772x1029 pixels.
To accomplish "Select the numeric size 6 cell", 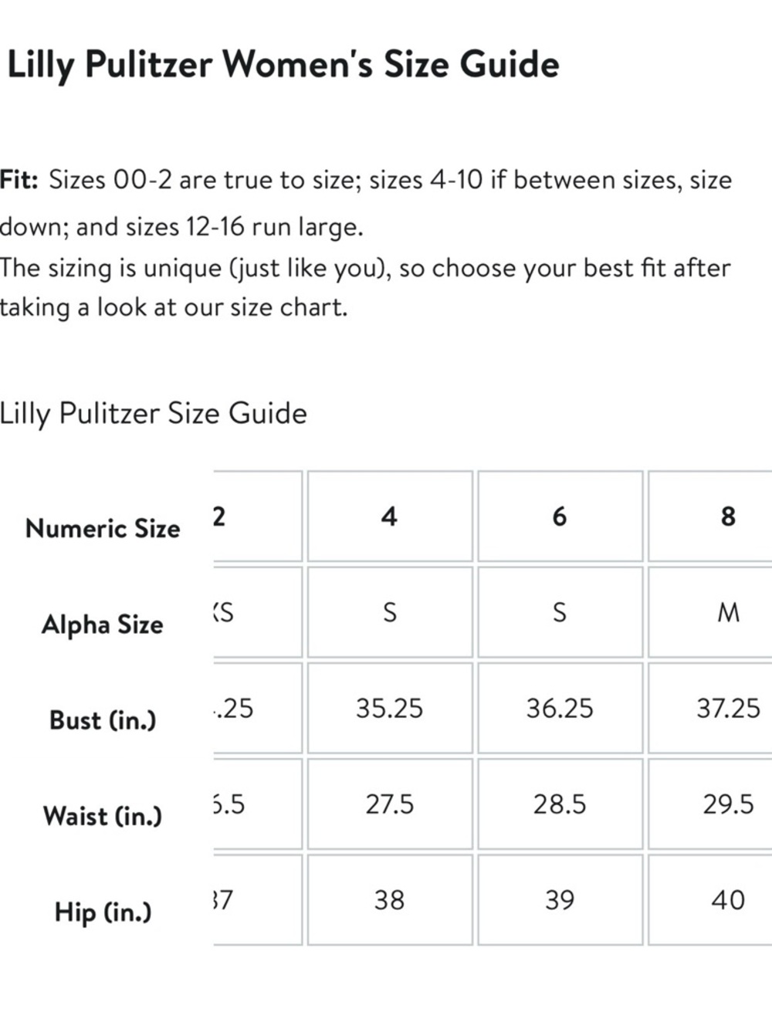I will coord(560,516).
